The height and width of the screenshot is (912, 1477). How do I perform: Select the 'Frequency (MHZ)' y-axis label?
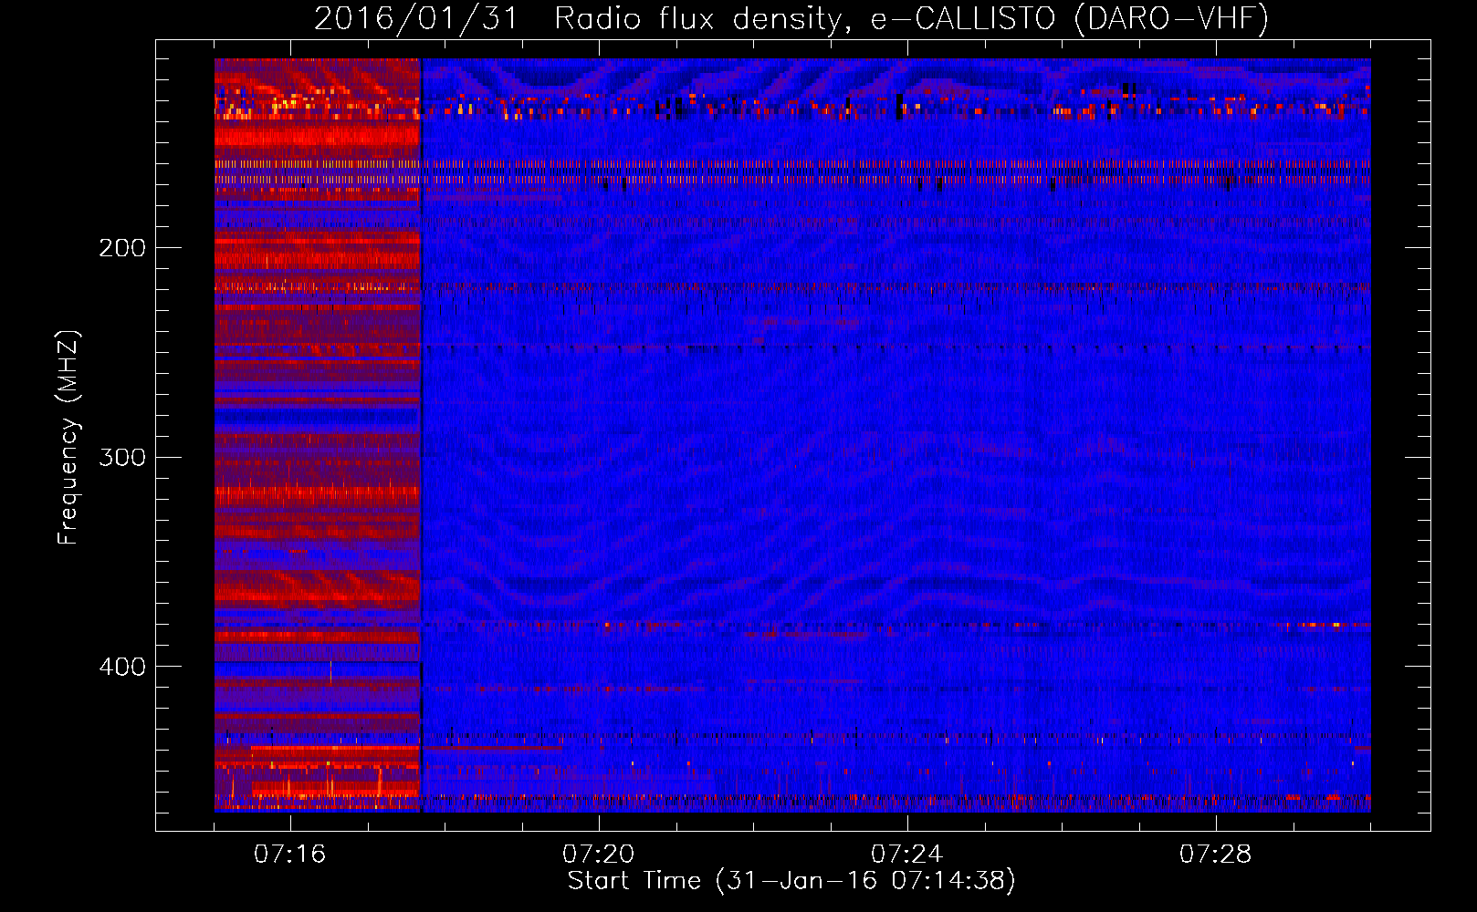click(68, 437)
